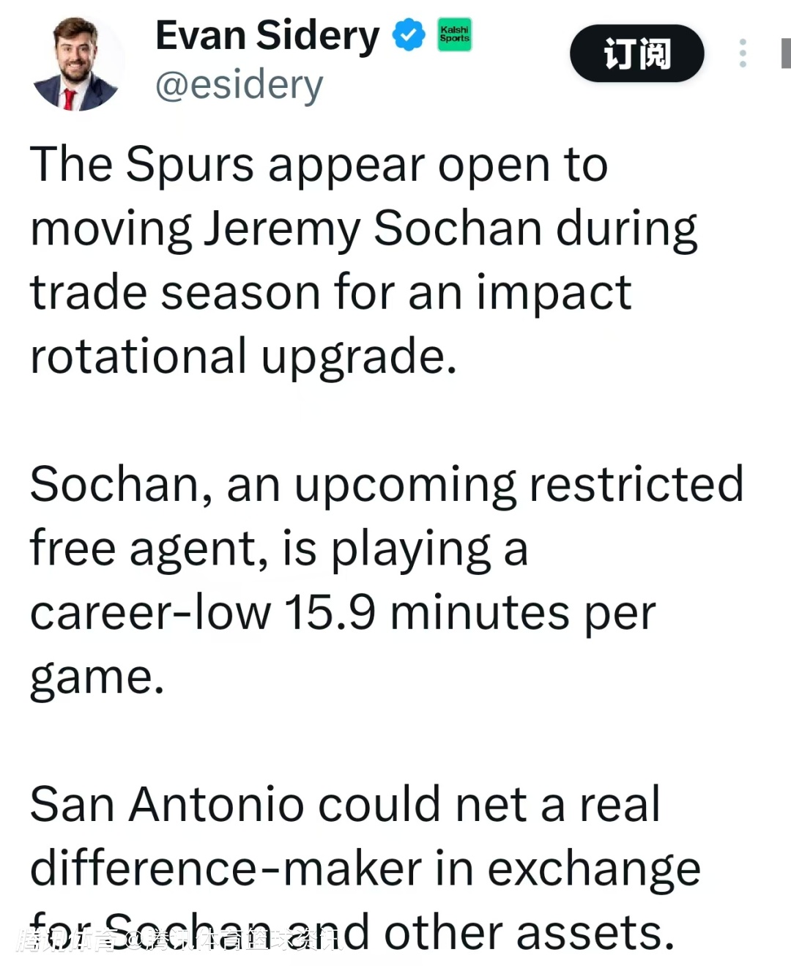Screen dimensions: 791x966
Task: Open Evan Sidery's profile avatar photo
Action: click(x=75, y=64)
